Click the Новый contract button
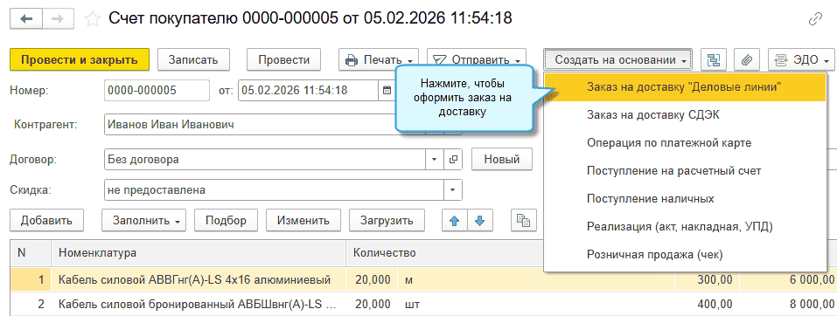The height and width of the screenshot is (316, 837). [502, 159]
